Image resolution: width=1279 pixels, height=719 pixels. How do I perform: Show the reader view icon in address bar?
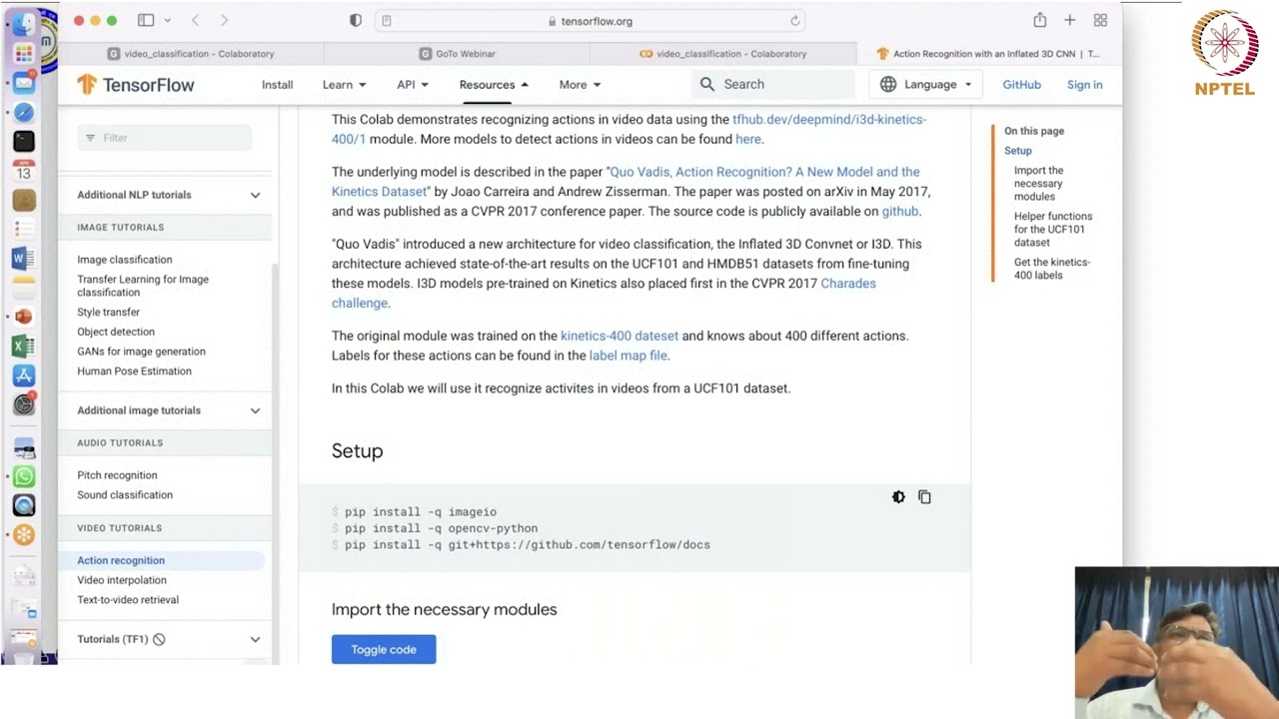click(387, 21)
